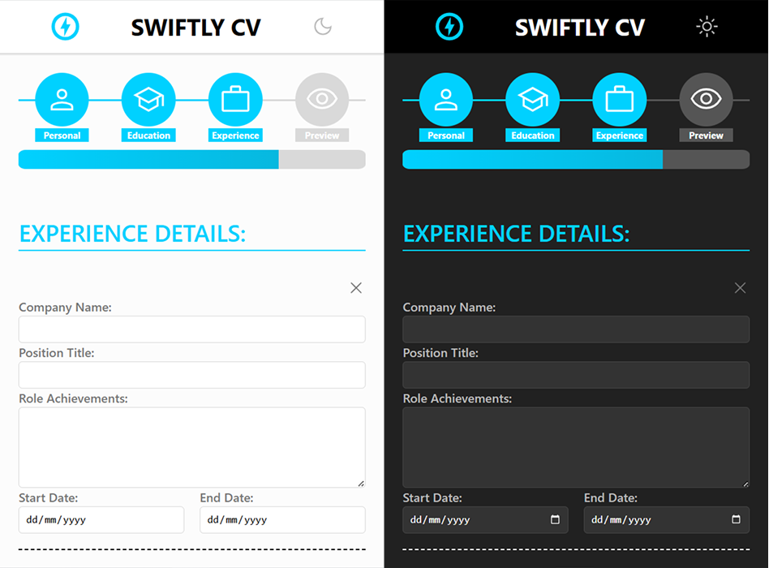This screenshot has height=568, width=769.
Task: Open Education graduation cap step in light panel
Action: click(148, 100)
